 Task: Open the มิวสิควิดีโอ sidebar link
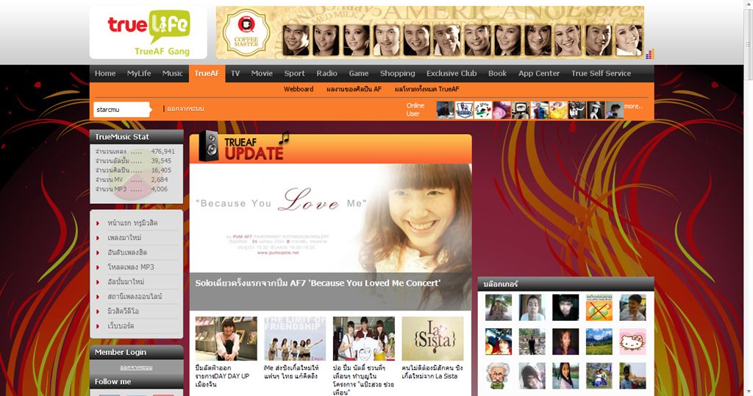(x=124, y=311)
